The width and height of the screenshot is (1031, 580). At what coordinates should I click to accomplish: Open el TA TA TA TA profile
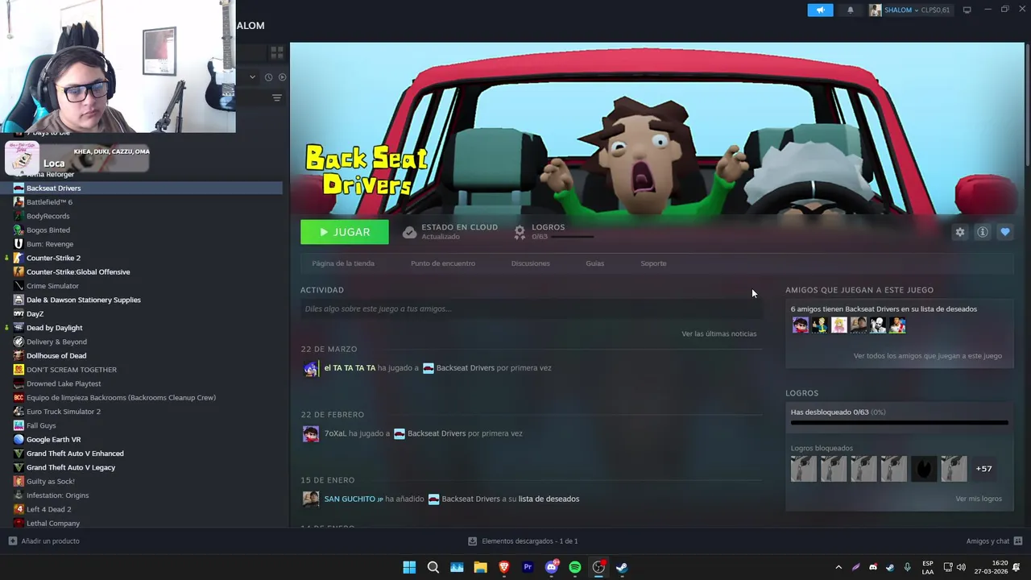[350, 368]
